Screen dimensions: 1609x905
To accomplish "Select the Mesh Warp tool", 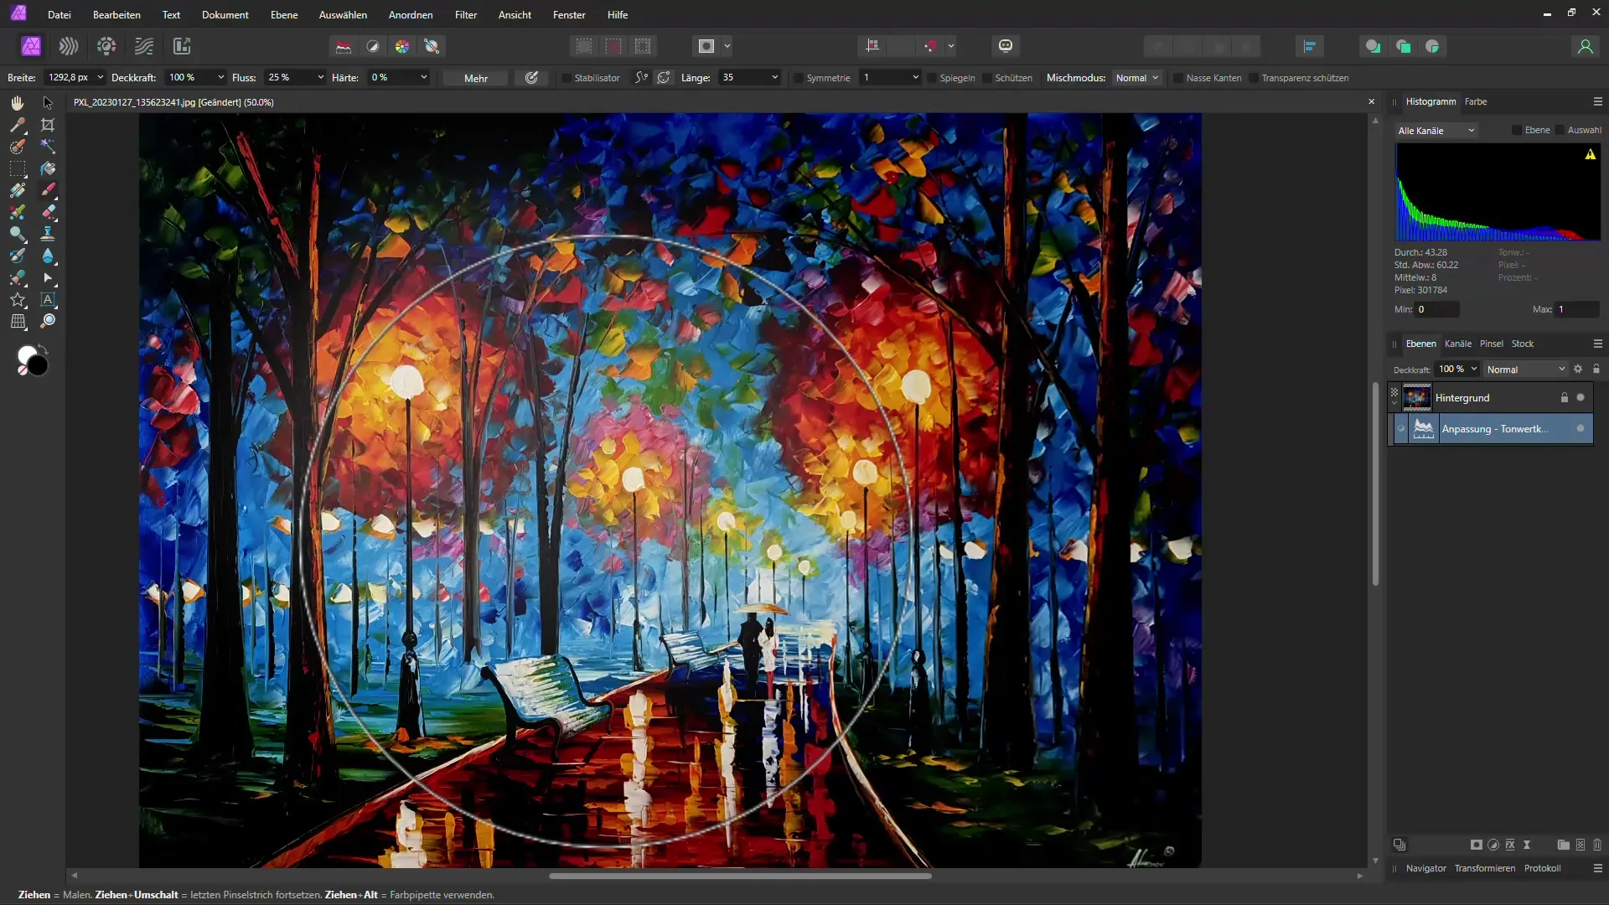I will coord(18,321).
